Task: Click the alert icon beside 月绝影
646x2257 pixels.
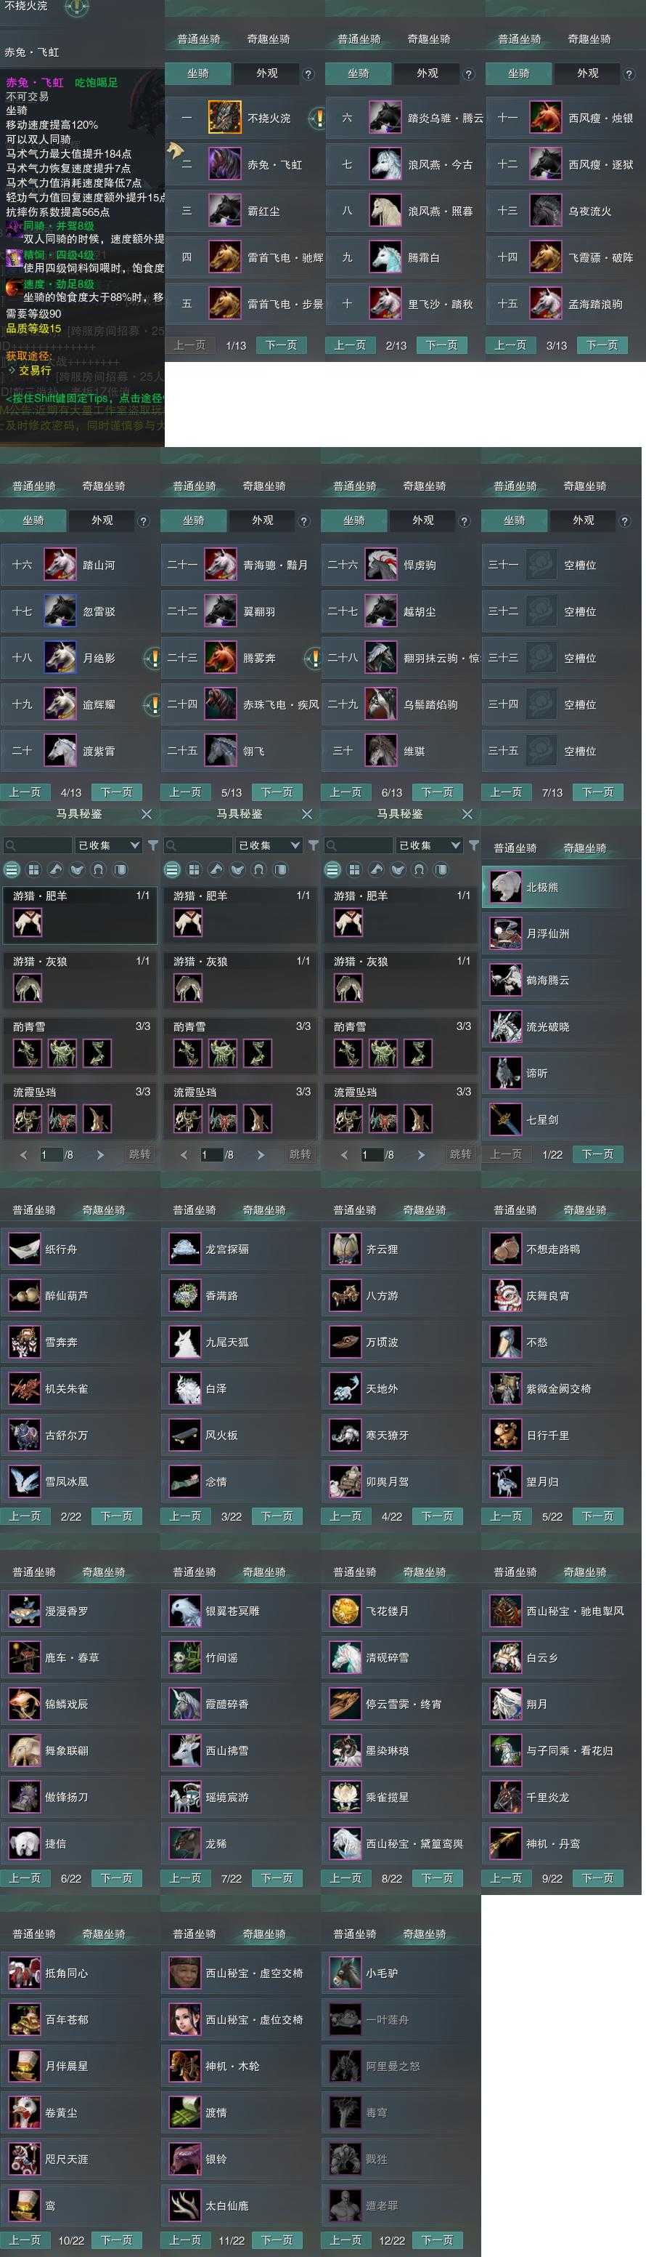Action: pyautogui.click(x=152, y=657)
